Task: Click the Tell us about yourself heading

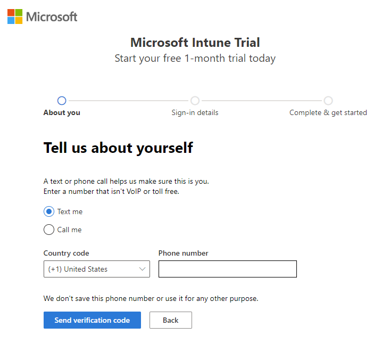Action: pos(118,148)
